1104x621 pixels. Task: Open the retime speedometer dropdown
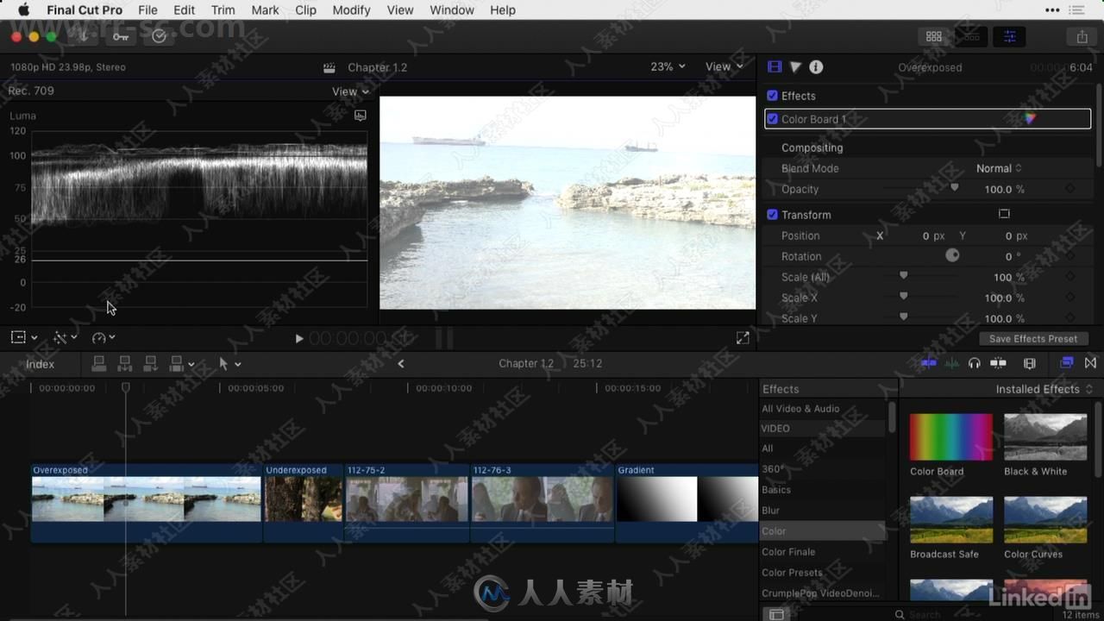[103, 337]
